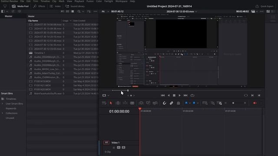278x156 pixels.
Task: Open the search filter dropdown arrow
Action: (x=83, y=12)
